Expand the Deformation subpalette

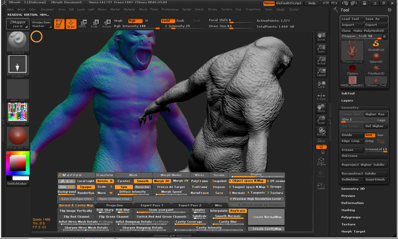353,203
